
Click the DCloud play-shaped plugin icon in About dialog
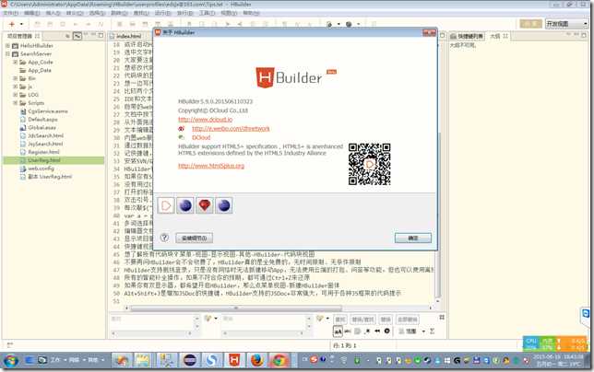[166, 205]
